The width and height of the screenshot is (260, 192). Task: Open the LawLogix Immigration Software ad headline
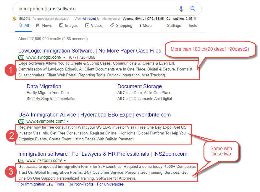point(91,51)
